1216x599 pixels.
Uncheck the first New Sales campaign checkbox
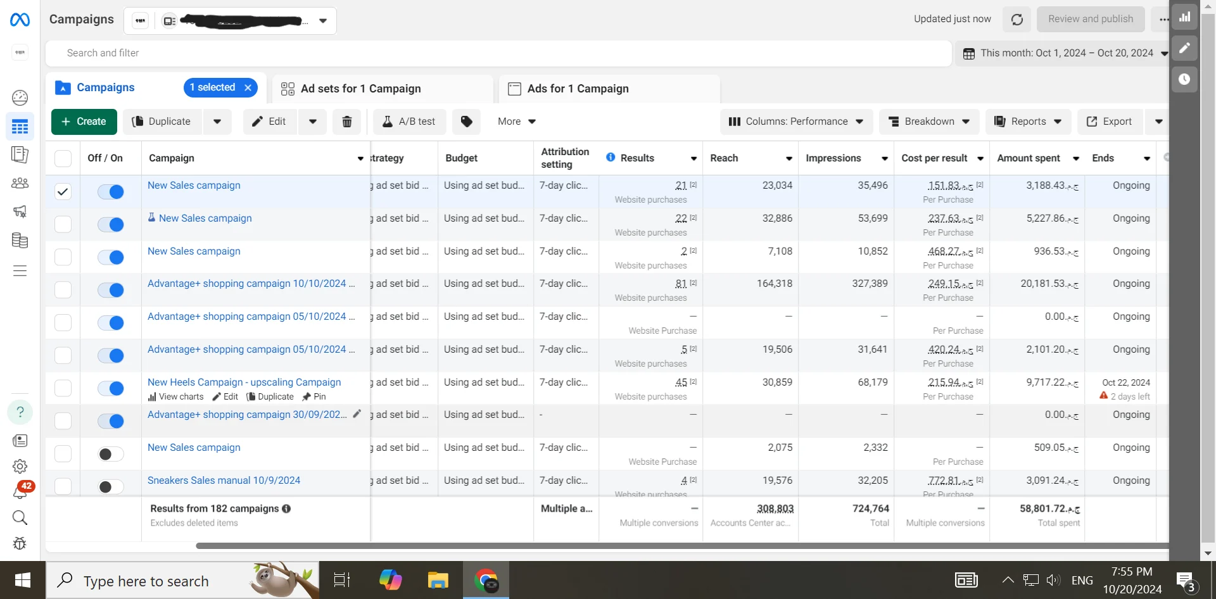63,192
